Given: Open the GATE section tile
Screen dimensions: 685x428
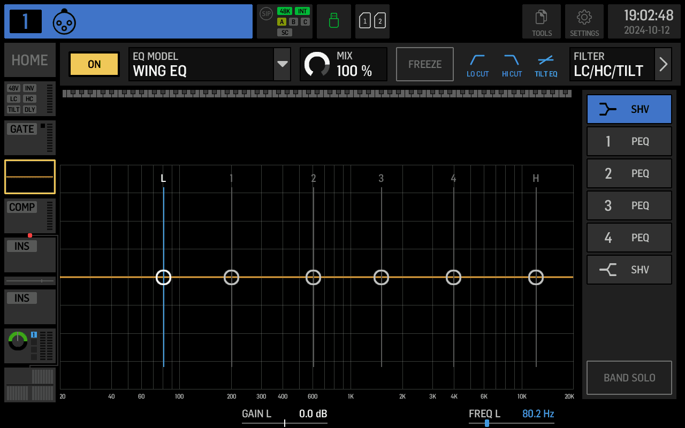Looking at the screenshot, I should coord(30,137).
